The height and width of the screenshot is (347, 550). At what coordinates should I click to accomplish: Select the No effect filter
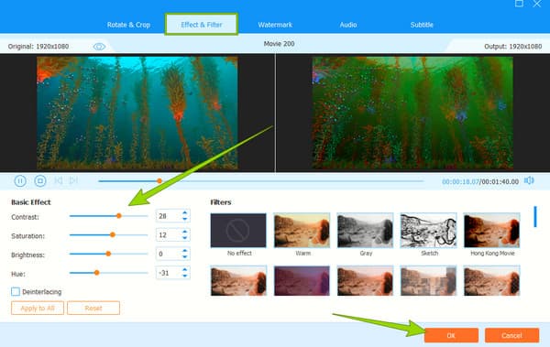tap(238, 231)
